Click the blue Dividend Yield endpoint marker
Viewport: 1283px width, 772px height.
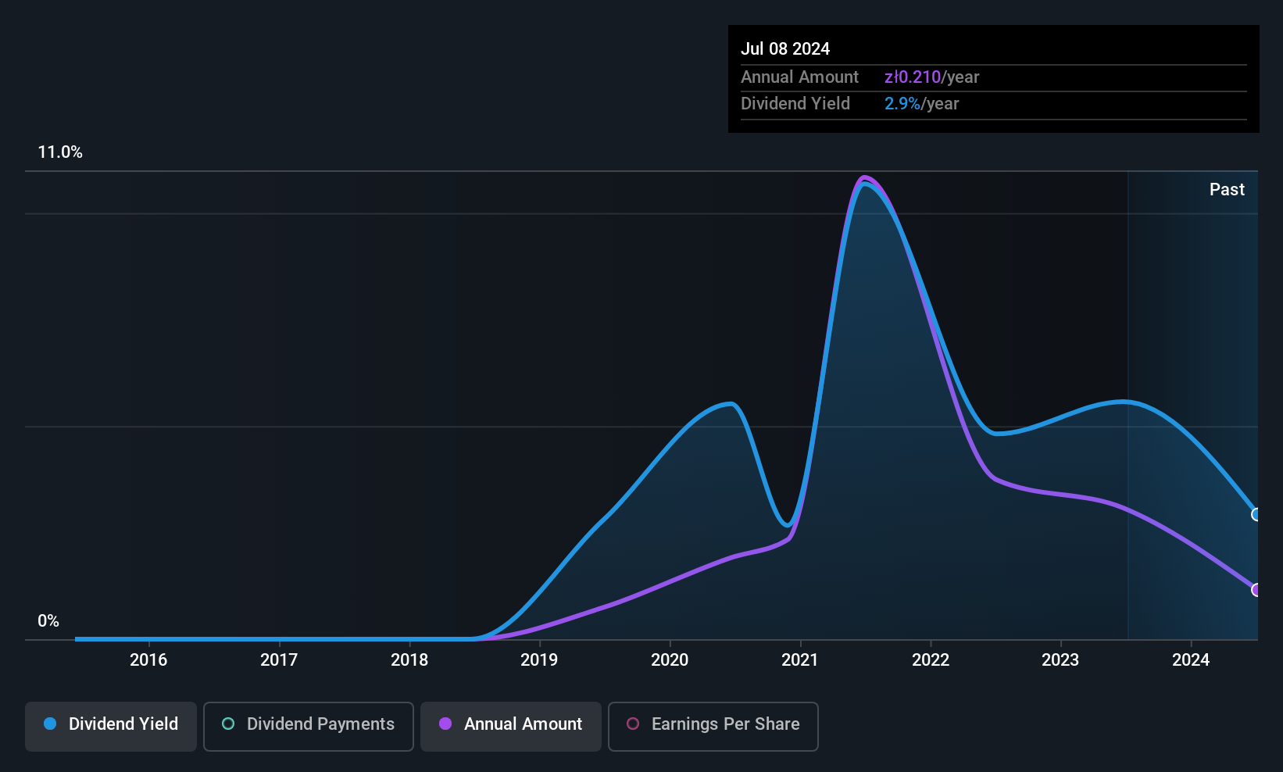click(x=1256, y=514)
